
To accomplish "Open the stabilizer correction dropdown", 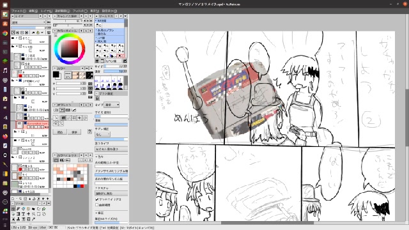I will coord(102,134).
